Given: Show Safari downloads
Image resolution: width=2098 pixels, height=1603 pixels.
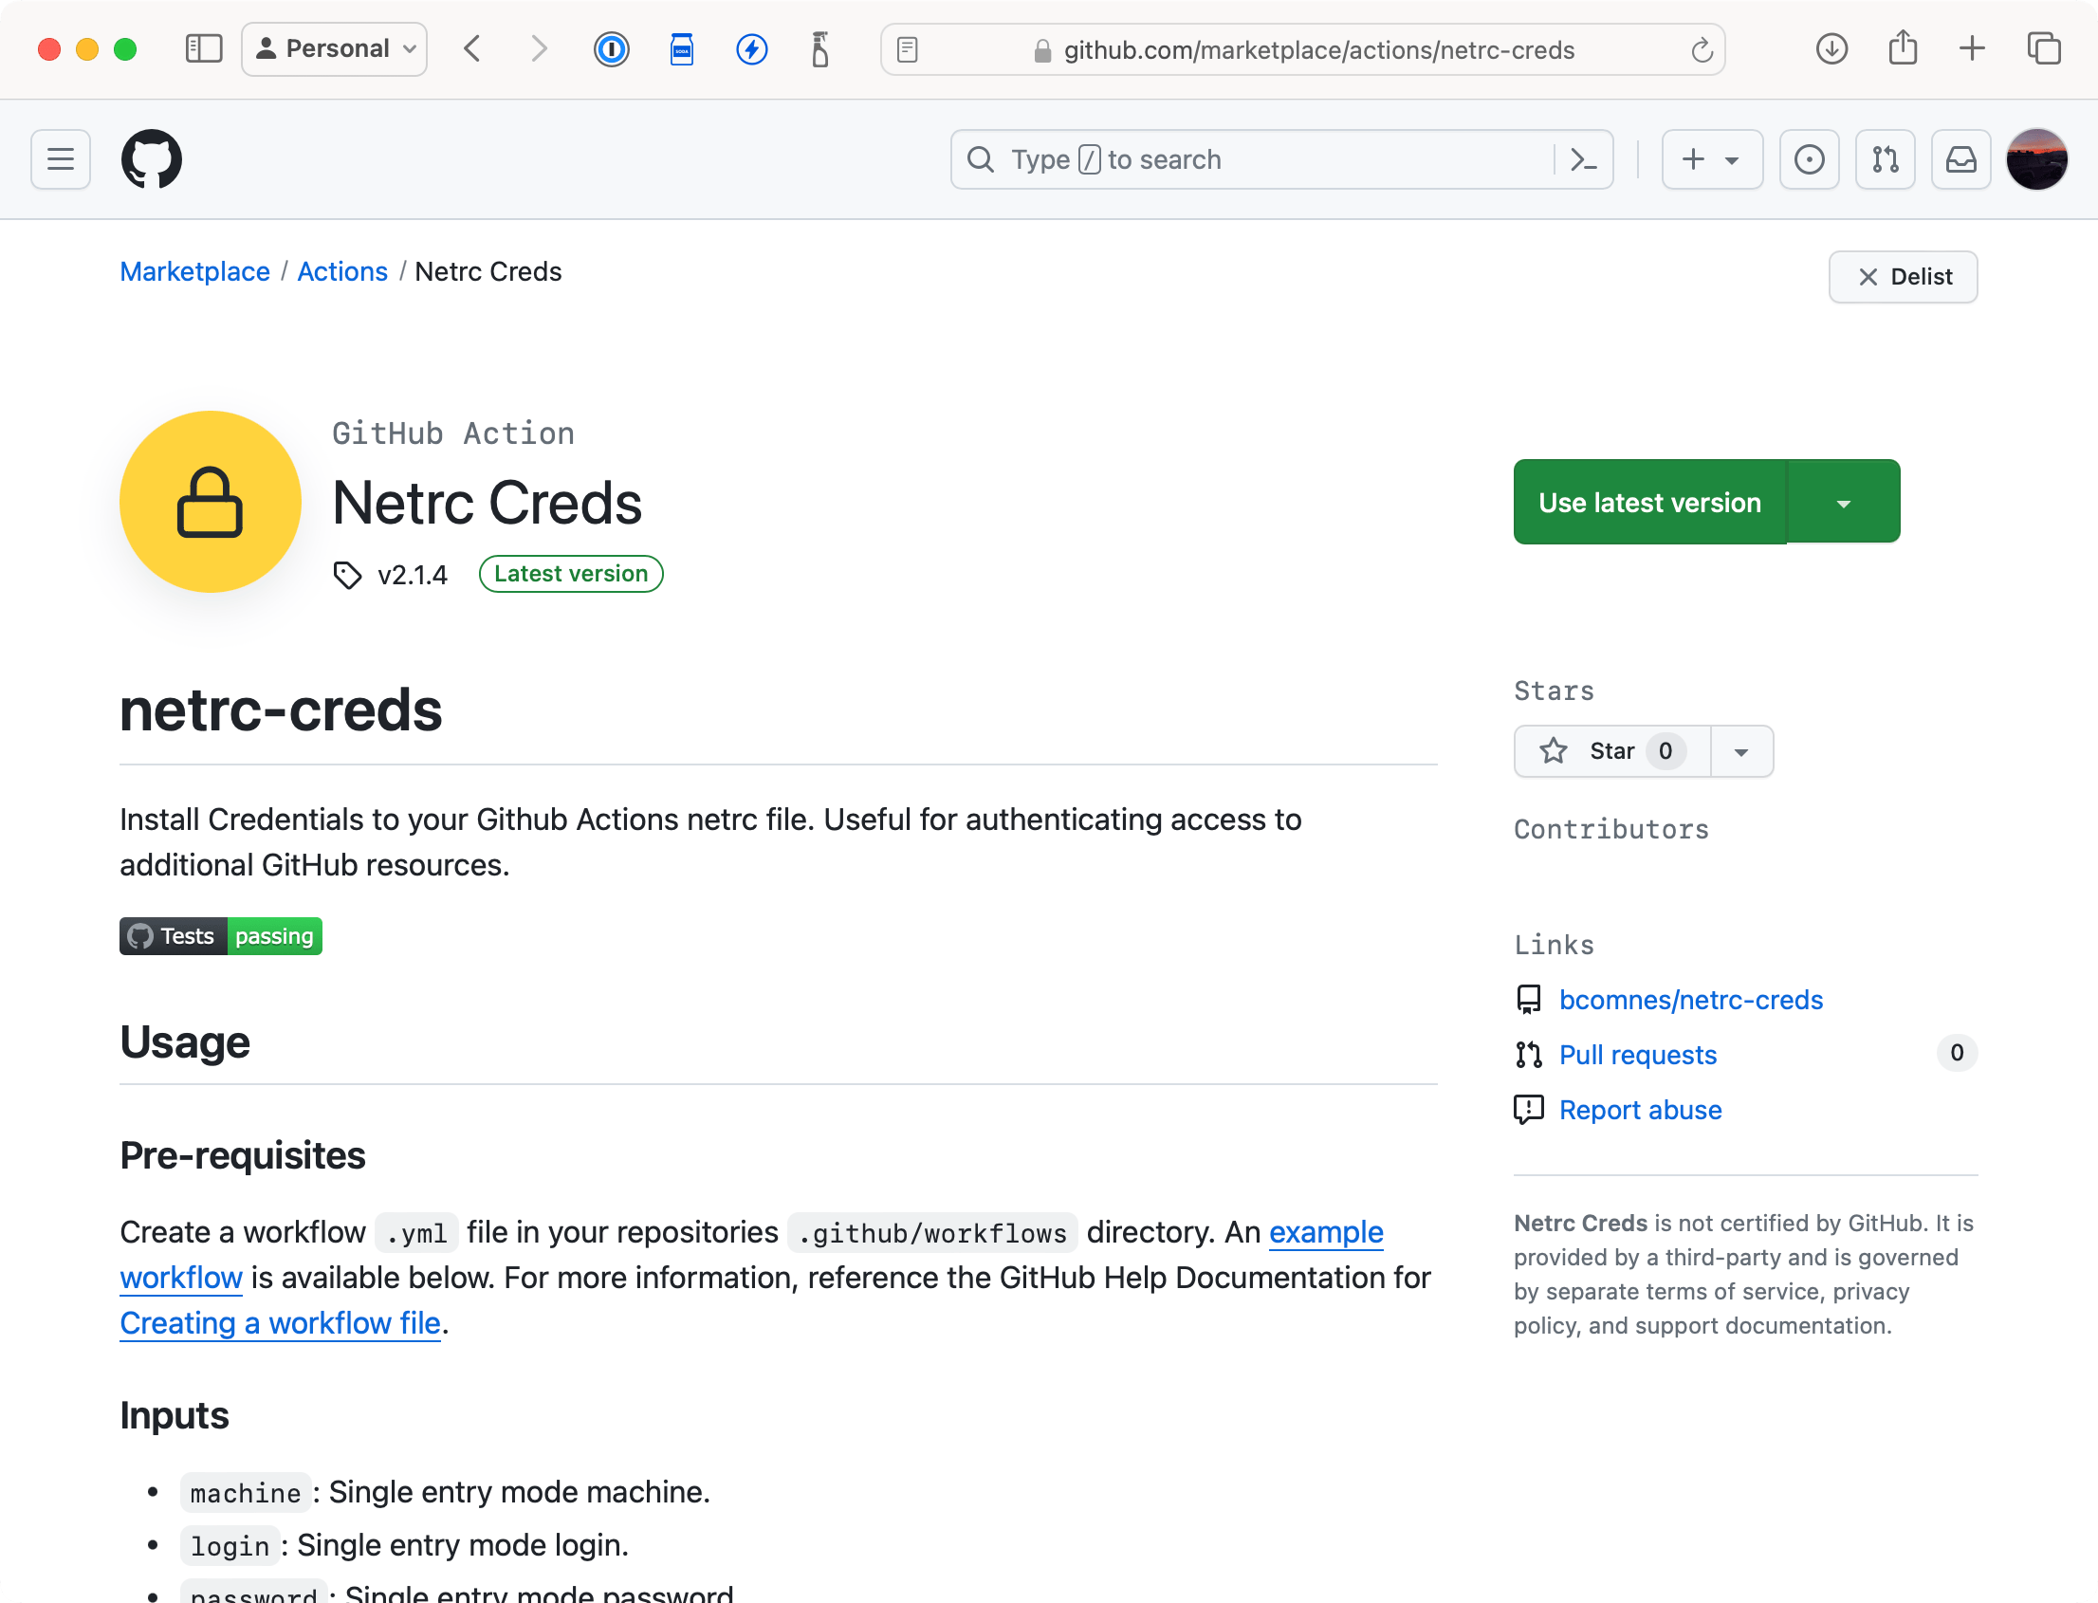Looking at the screenshot, I should [x=1831, y=48].
